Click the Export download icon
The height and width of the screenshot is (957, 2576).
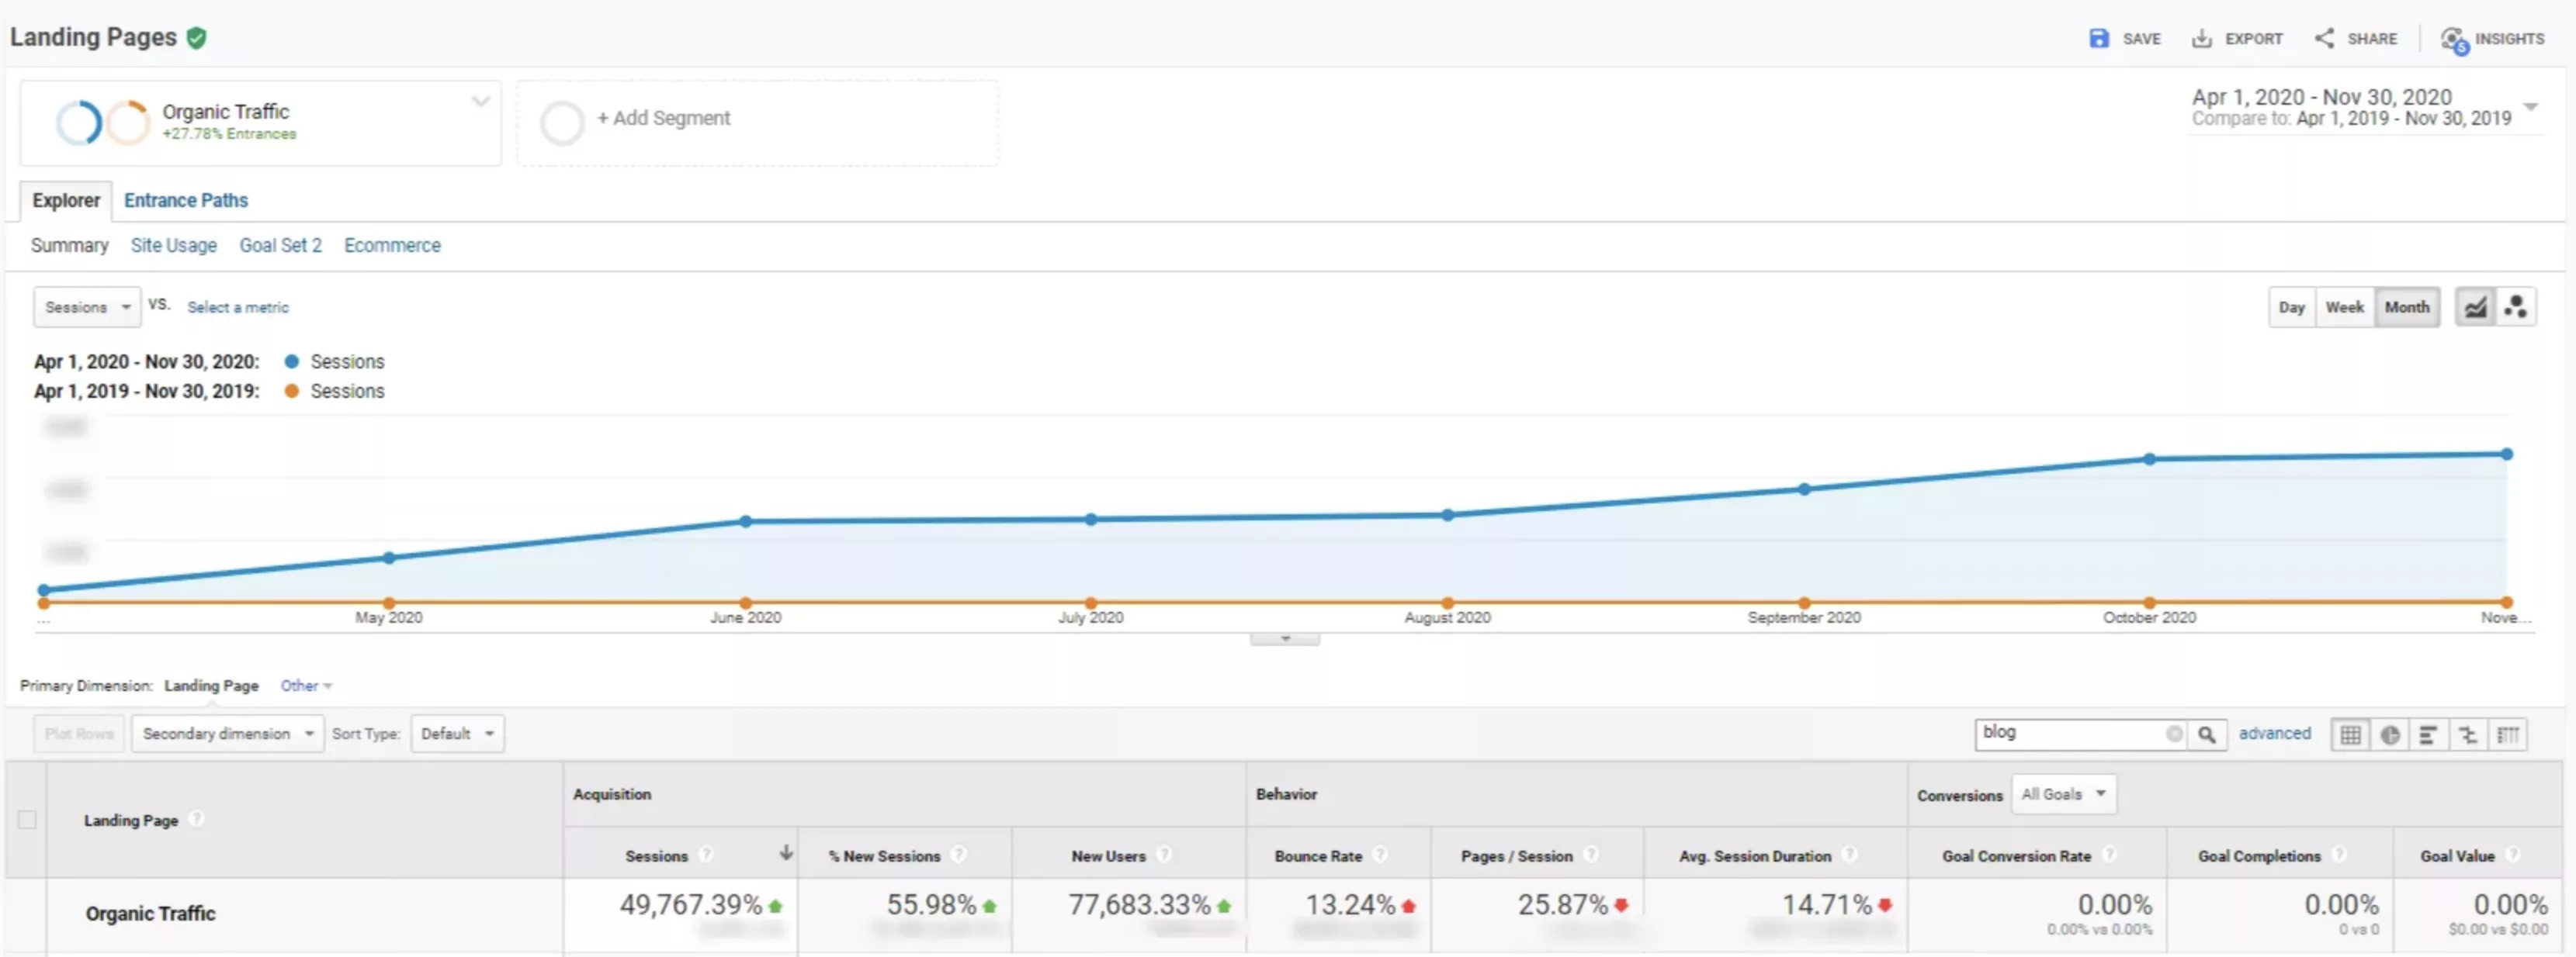click(x=2201, y=39)
